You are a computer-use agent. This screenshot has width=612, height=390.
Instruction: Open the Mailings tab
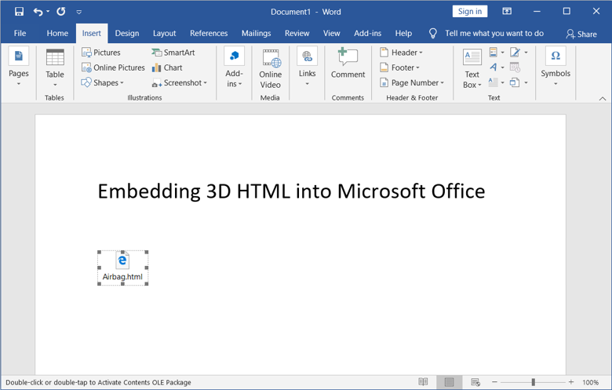pos(256,33)
